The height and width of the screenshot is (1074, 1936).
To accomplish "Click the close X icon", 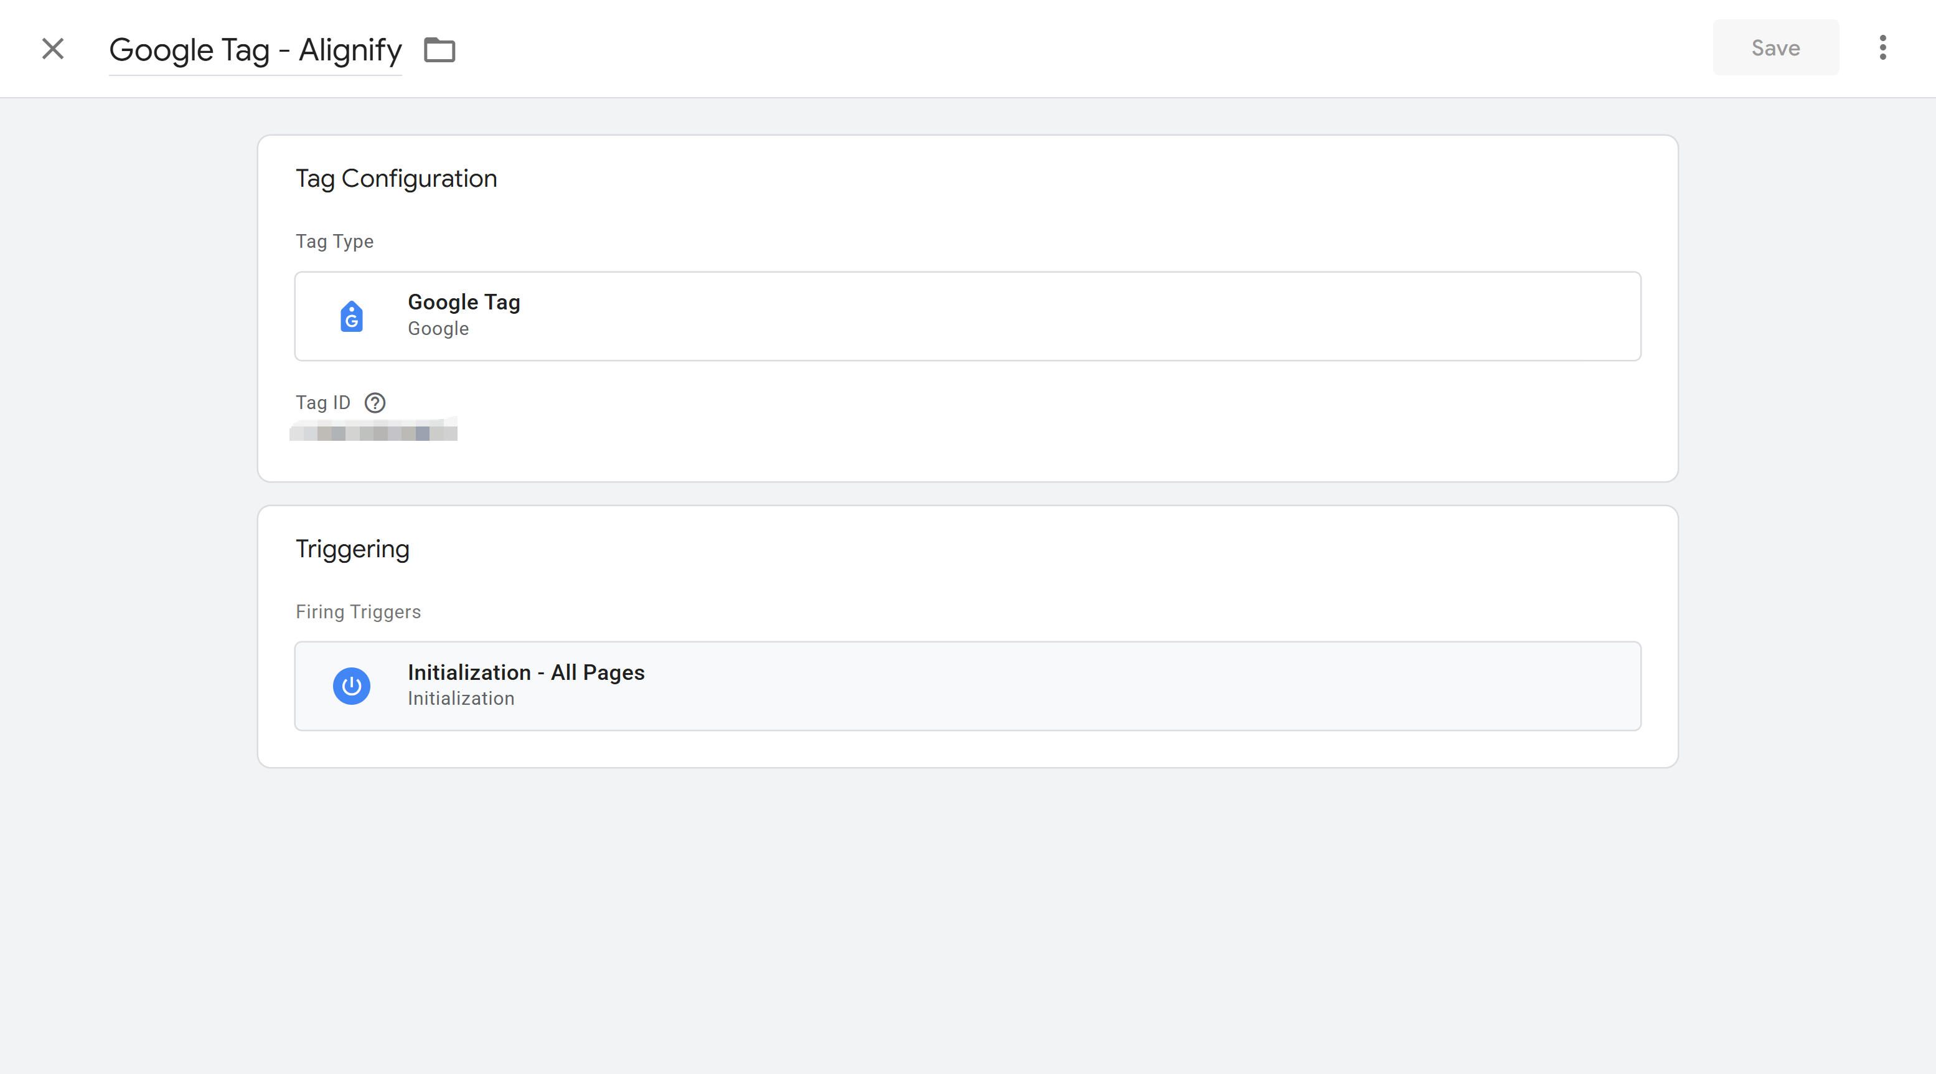I will point(53,48).
